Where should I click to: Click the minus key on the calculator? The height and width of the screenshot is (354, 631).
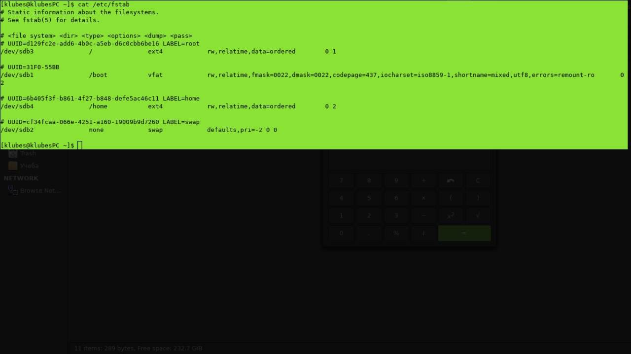[423, 215]
